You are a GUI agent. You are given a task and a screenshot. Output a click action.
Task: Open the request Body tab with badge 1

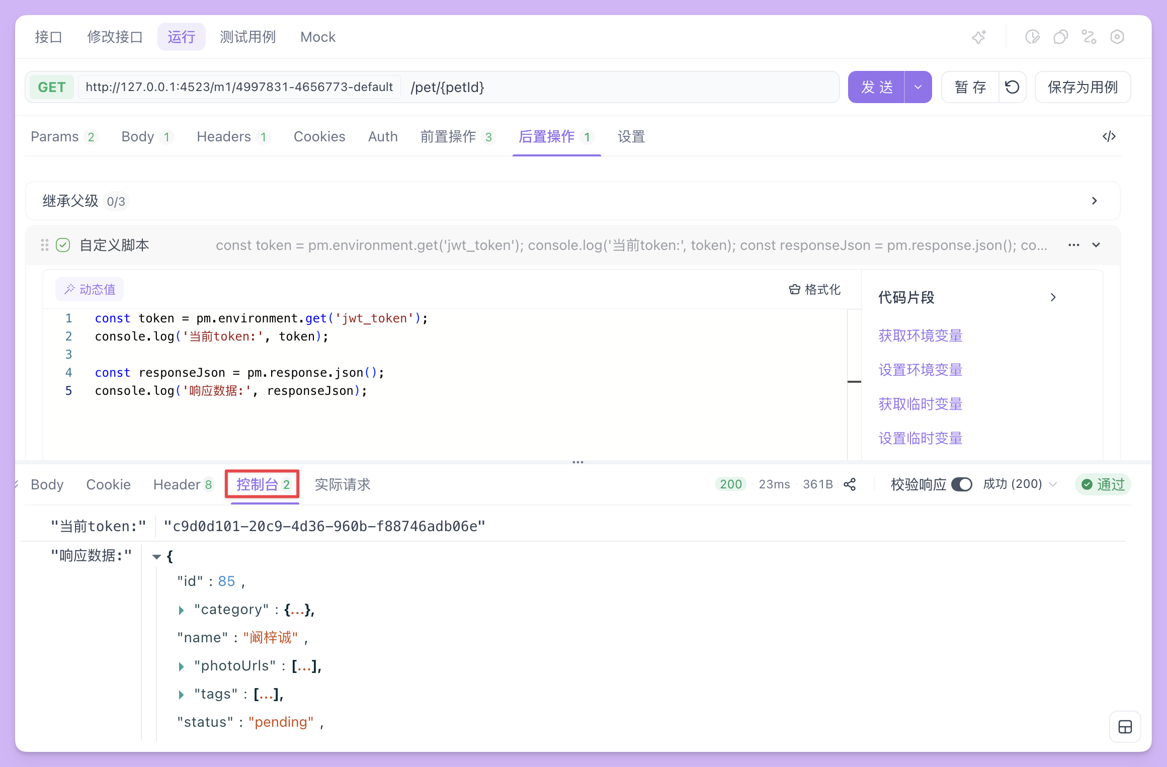click(147, 136)
